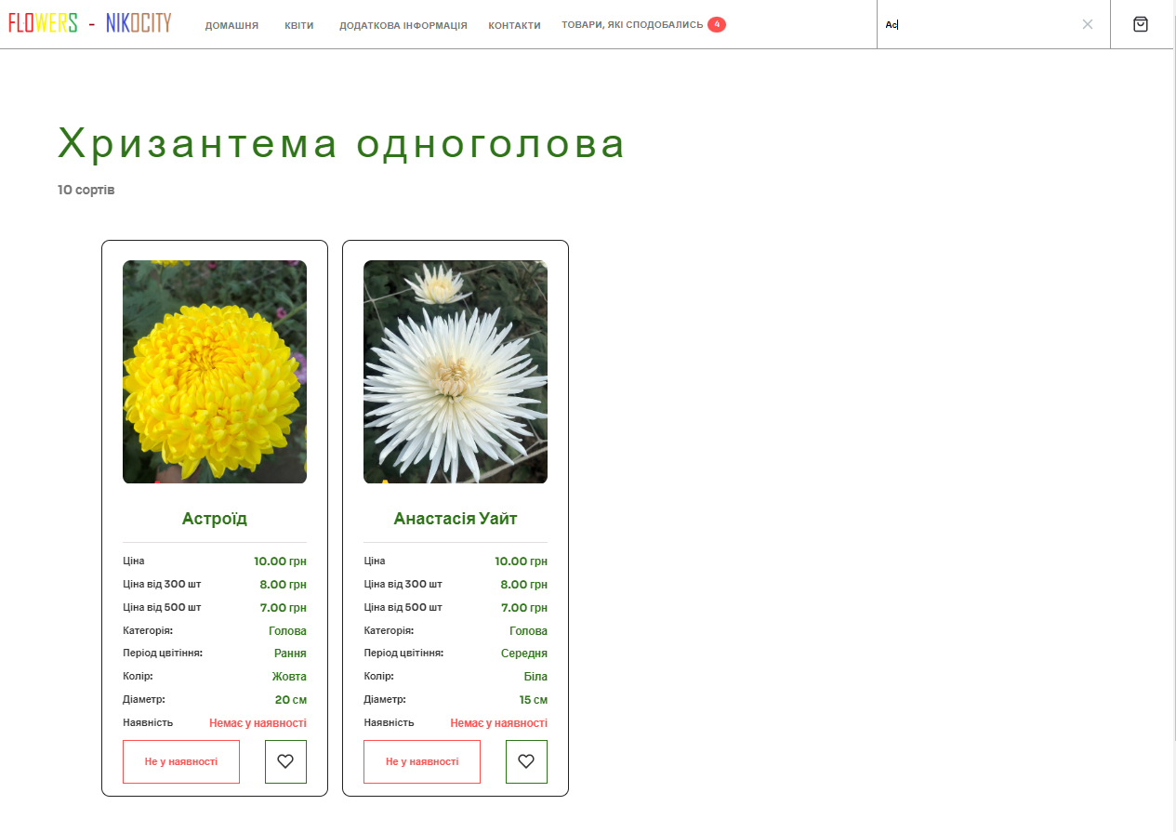
Task: Go to the Домашня menu item
Action: (231, 25)
